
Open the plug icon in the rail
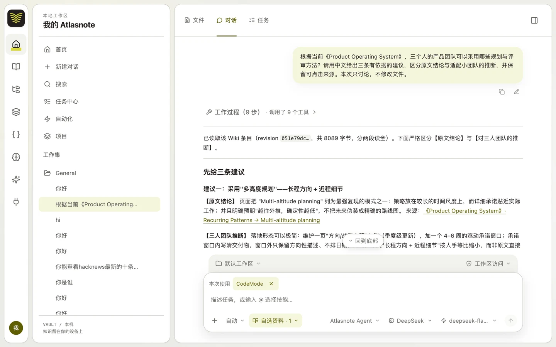tap(16, 202)
